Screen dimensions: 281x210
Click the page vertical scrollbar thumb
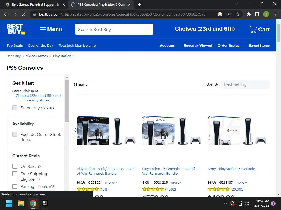coord(279,33)
